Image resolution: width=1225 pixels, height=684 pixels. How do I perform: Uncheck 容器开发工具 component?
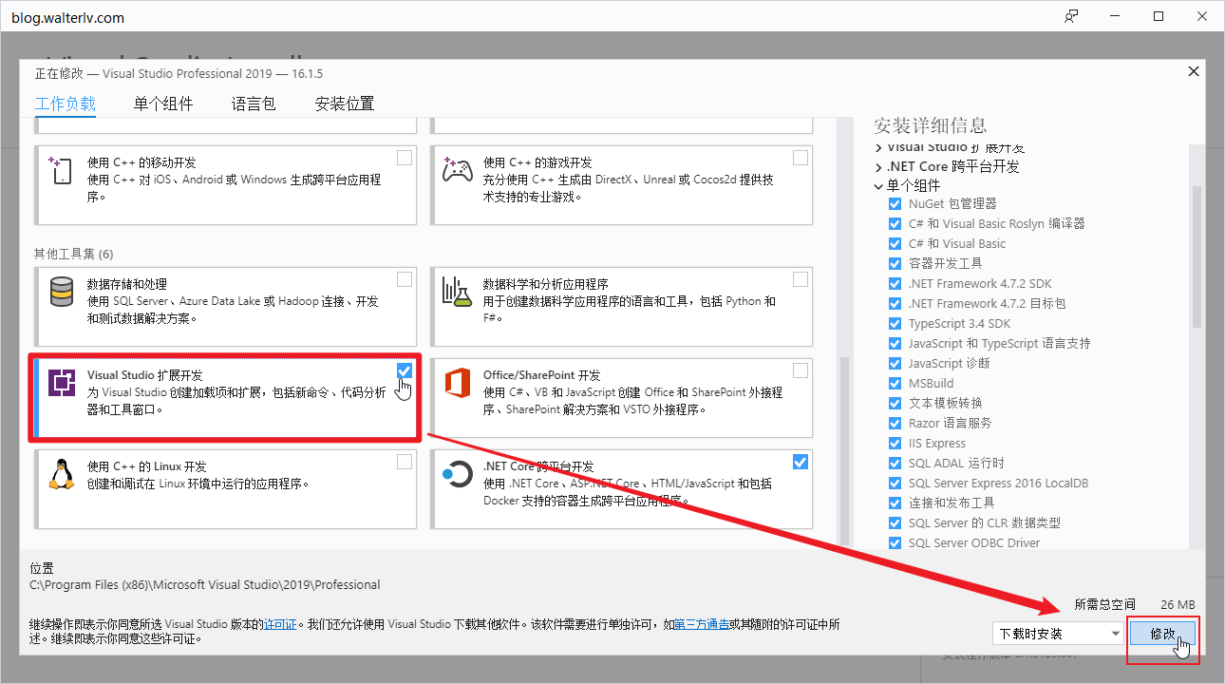pos(895,264)
